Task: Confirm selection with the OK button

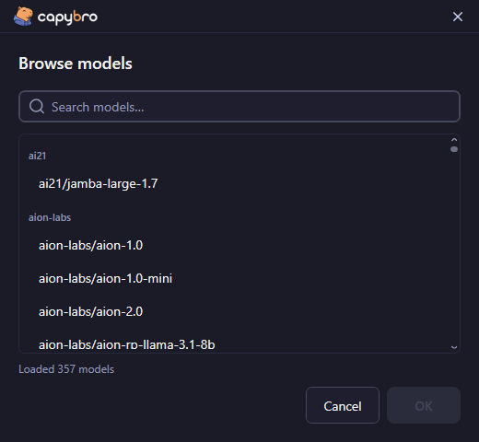Action: point(424,405)
